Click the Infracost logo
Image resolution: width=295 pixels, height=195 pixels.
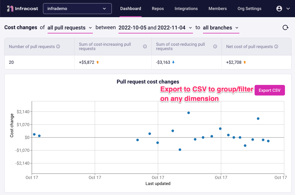[22, 8]
